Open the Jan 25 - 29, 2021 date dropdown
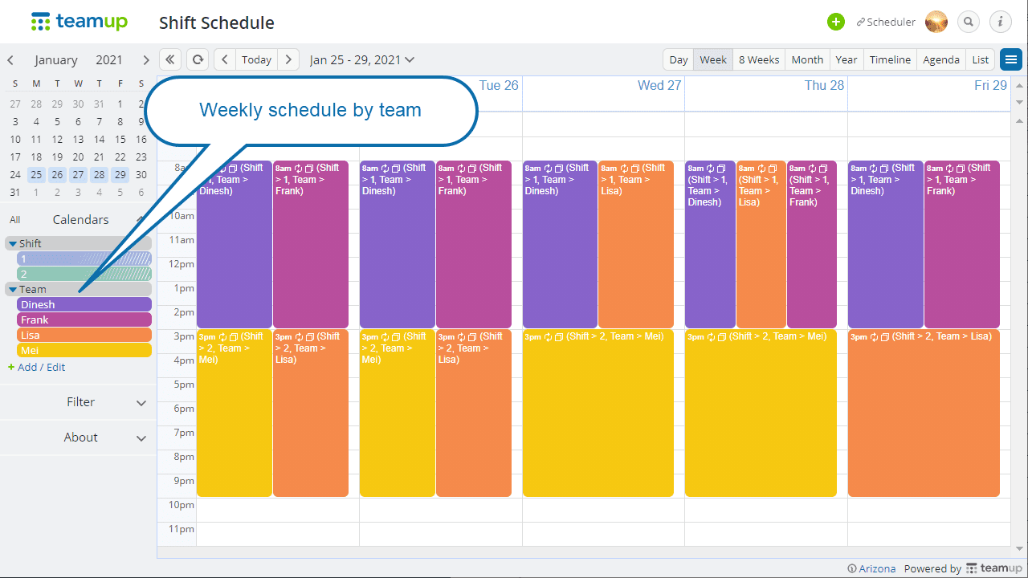Viewport: 1028px width, 578px height. pos(362,59)
